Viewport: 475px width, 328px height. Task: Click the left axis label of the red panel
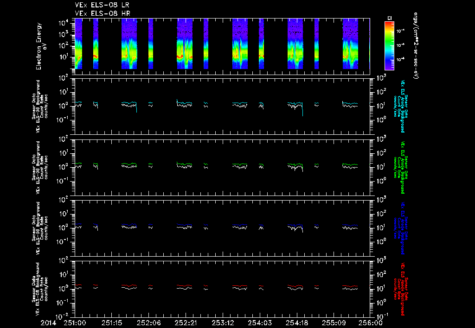(40, 289)
